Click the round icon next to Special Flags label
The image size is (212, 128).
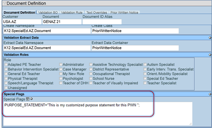[x=31, y=99]
